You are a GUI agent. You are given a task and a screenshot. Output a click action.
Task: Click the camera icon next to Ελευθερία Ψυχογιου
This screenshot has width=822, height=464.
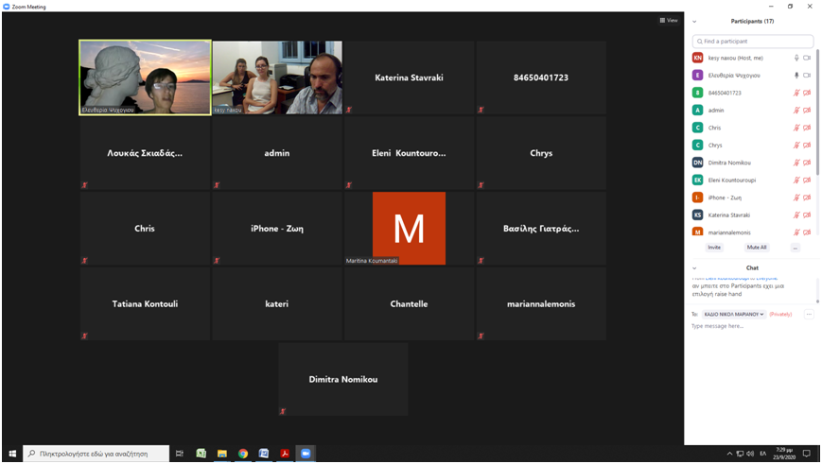[x=807, y=76]
